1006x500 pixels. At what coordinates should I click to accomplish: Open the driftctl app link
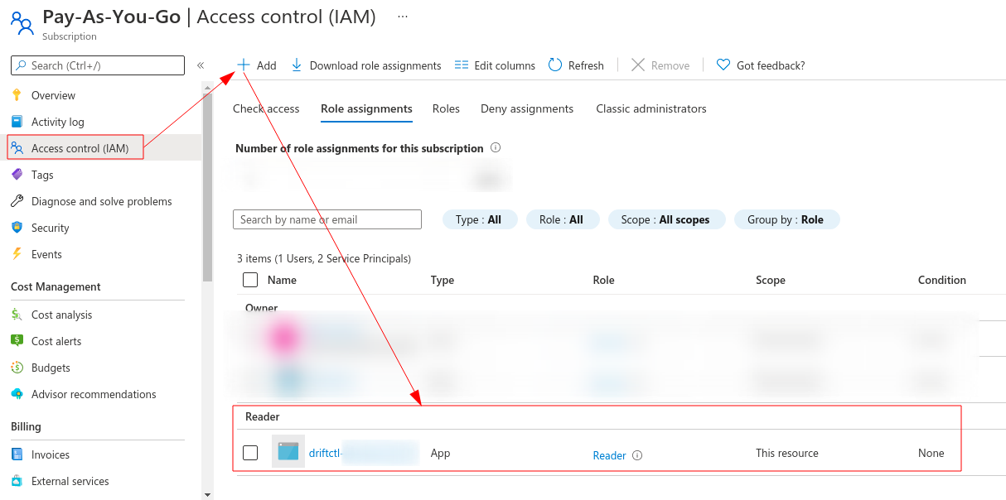click(x=325, y=453)
